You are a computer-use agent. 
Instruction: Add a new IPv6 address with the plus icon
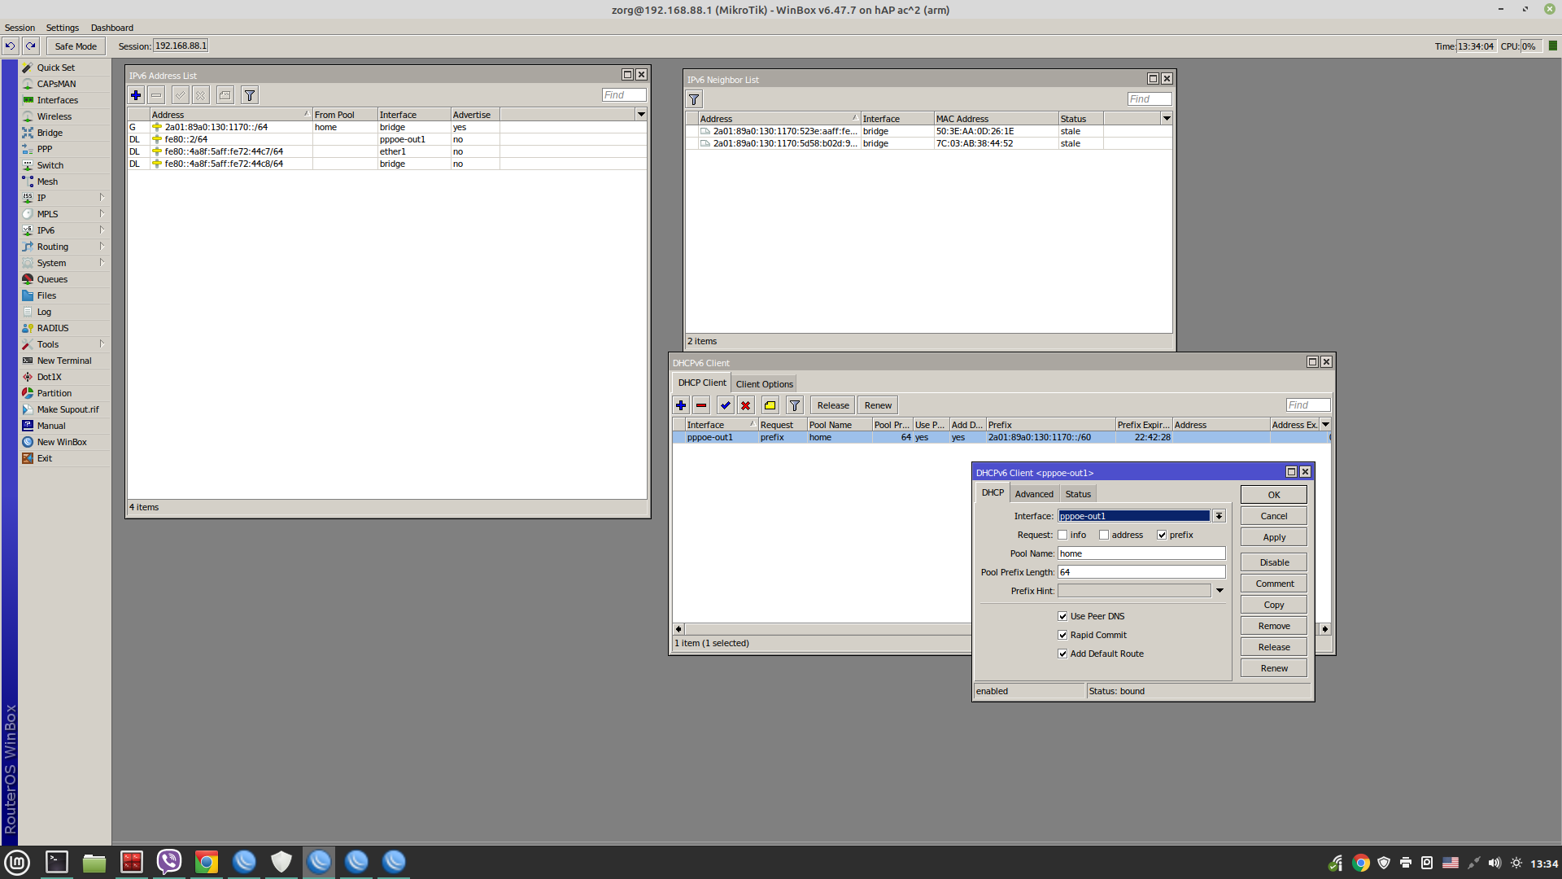click(136, 95)
